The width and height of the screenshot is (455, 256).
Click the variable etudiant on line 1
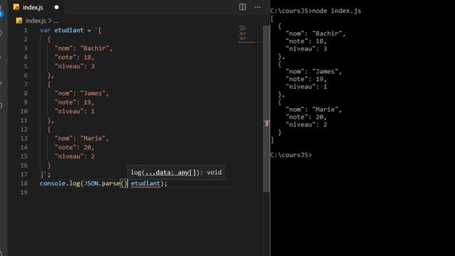tap(69, 30)
